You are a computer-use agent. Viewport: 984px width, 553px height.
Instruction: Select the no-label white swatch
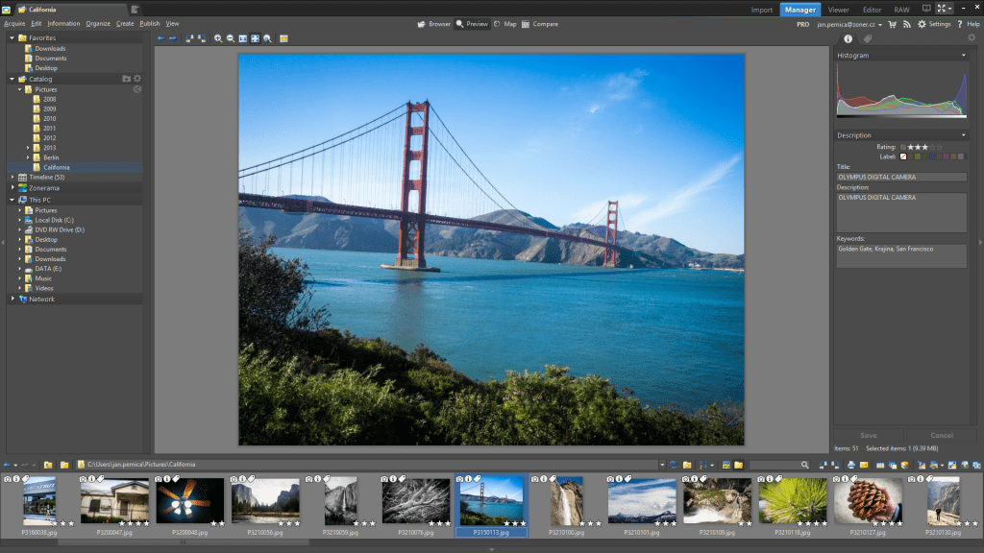click(903, 156)
